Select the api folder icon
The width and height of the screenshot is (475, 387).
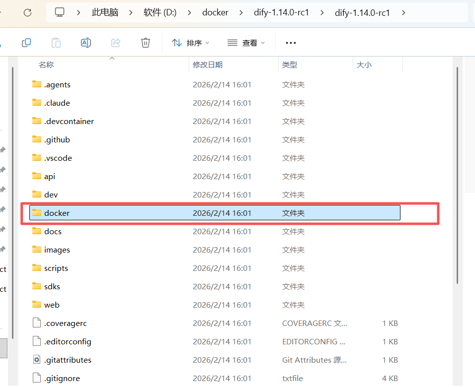(37, 176)
